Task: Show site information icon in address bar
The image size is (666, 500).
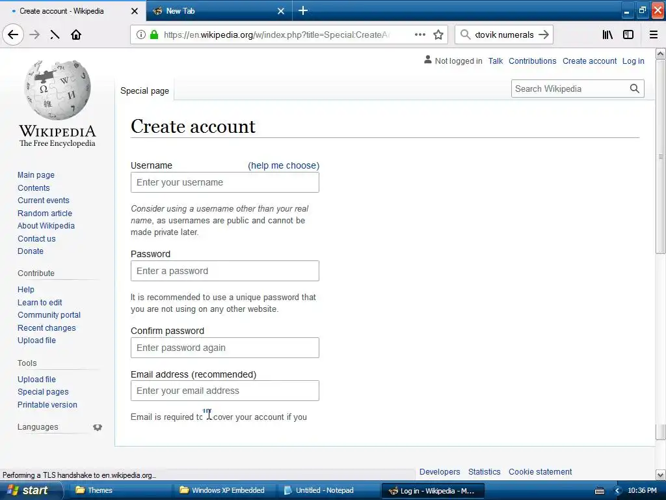Action: point(140,35)
